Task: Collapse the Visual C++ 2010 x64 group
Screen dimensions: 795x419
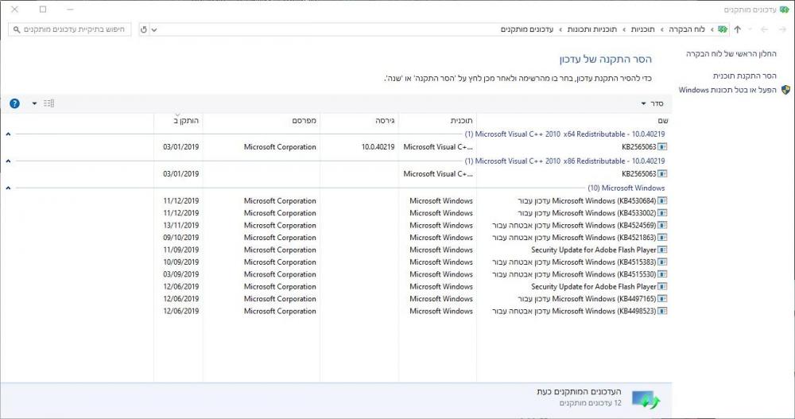Action: tap(8, 134)
